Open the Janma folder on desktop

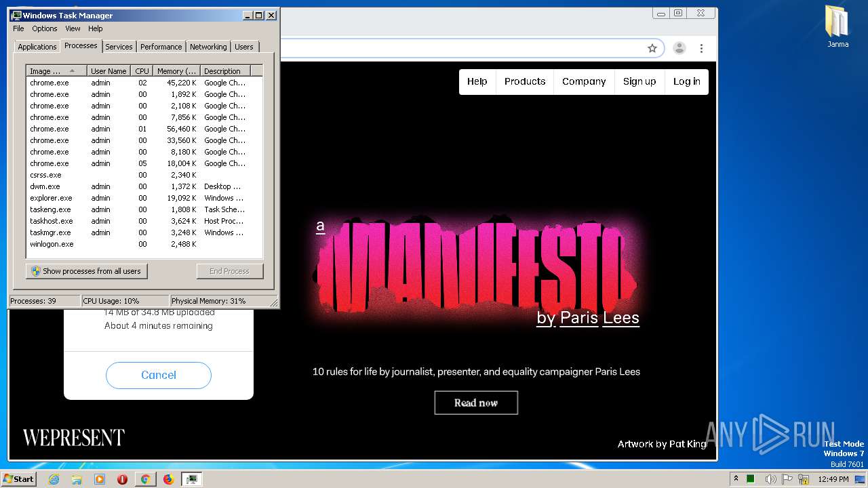click(x=837, y=26)
